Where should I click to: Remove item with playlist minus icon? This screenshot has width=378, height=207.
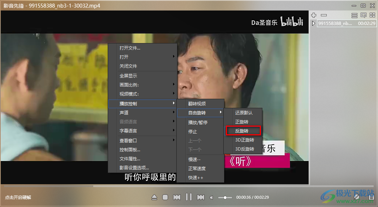click(x=324, y=15)
